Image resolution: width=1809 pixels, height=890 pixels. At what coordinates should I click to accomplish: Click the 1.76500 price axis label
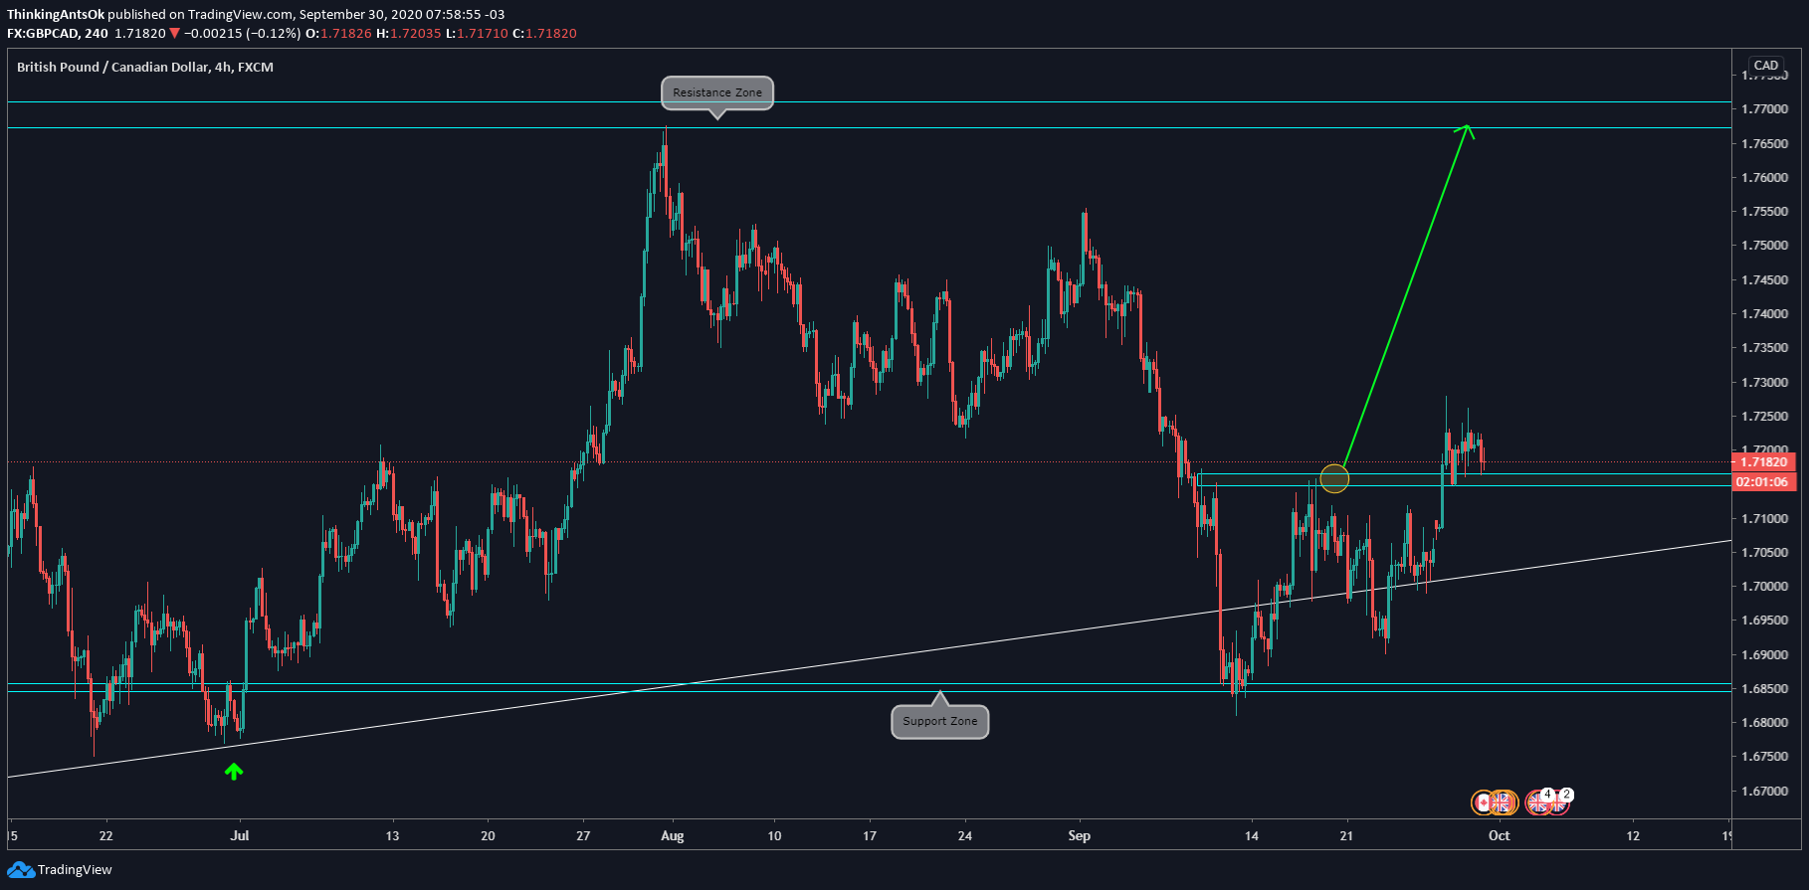point(1764,144)
